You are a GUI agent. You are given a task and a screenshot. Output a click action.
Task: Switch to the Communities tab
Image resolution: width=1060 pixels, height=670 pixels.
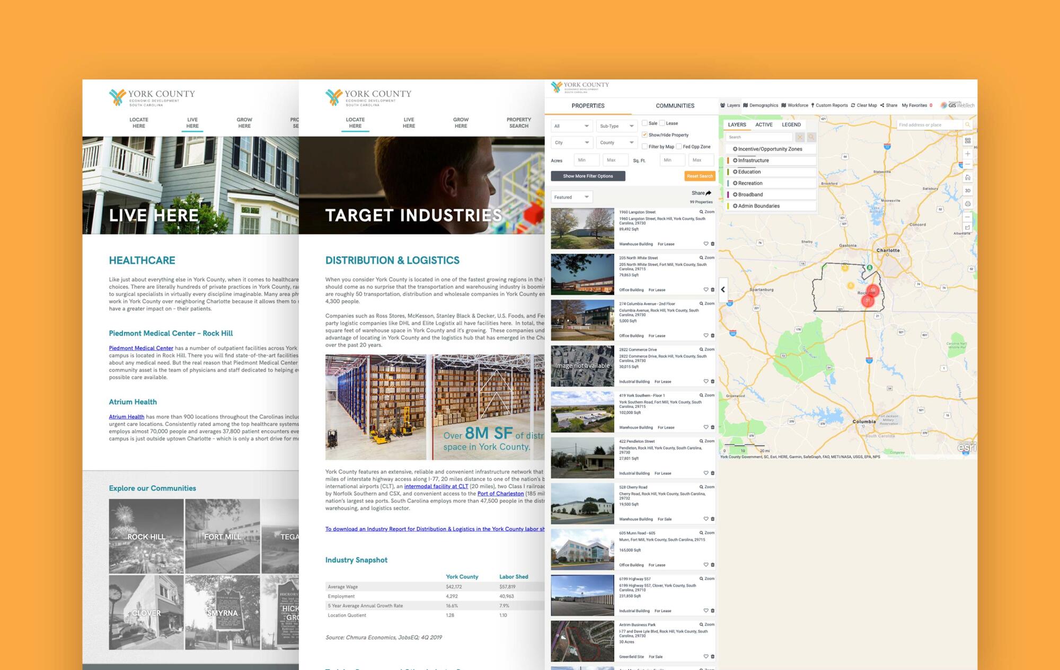[x=675, y=106]
